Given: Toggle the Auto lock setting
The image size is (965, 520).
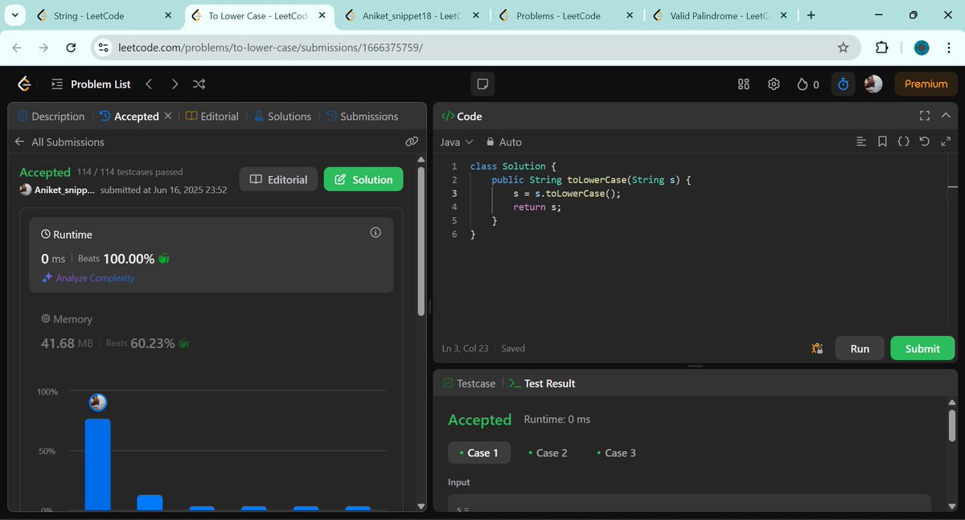Looking at the screenshot, I should pyautogui.click(x=504, y=141).
